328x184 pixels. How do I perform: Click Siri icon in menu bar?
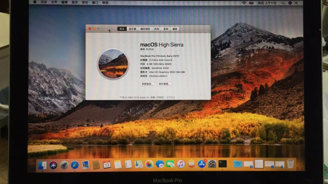click(x=290, y=3)
